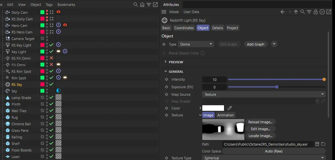Switch texture to Animation mode
The height and width of the screenshot is (160, 335).
click(x=225, y=115)
